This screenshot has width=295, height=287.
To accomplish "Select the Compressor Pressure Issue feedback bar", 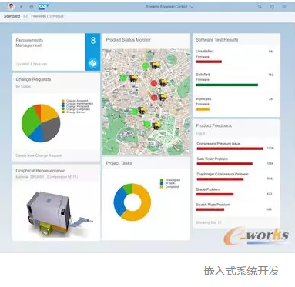I will [230, 149].
